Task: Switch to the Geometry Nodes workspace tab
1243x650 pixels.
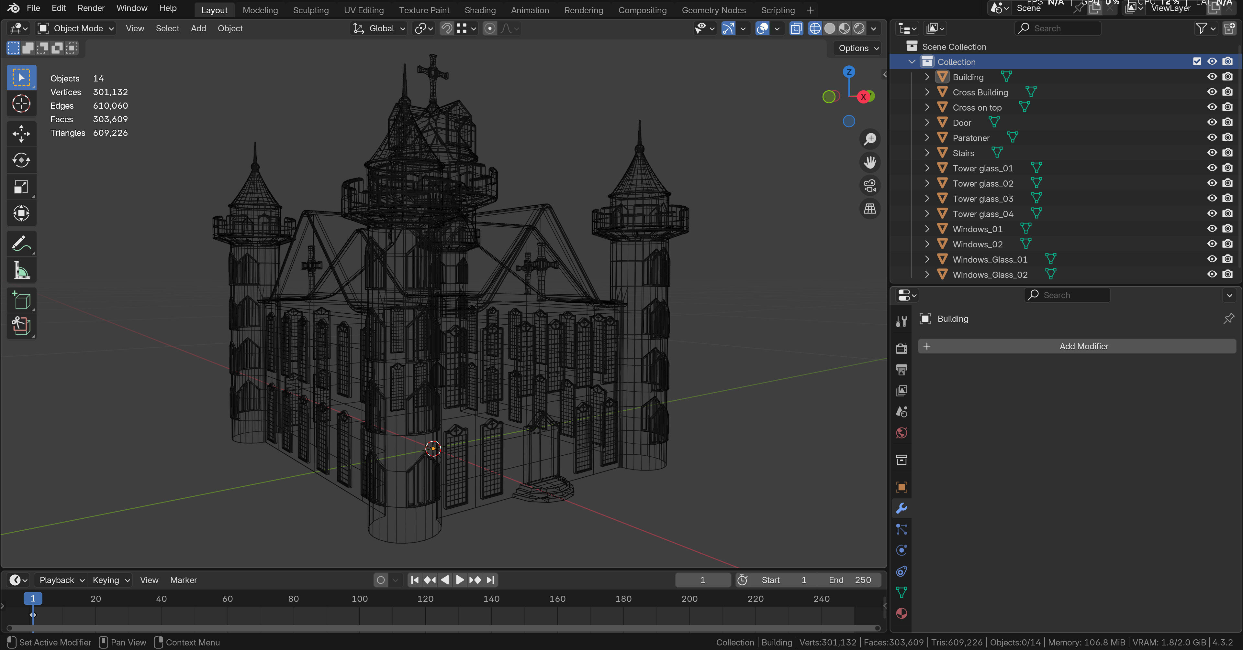Action: (x=713, y=10)
